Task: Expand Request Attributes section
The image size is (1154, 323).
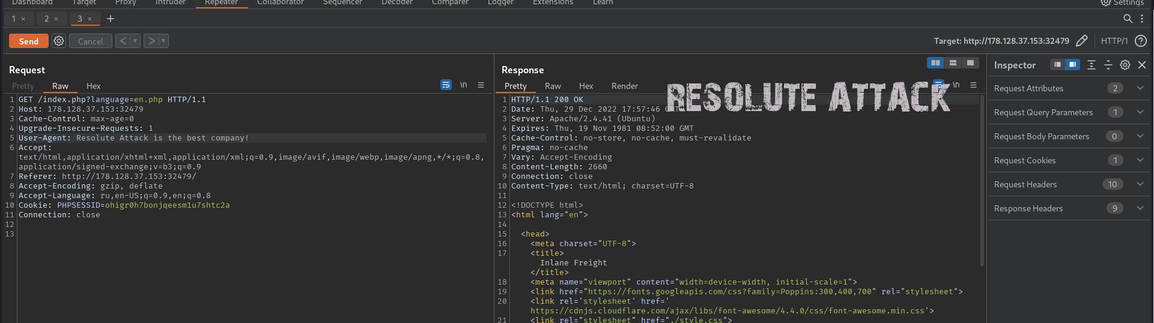Action: (1140, 88)
